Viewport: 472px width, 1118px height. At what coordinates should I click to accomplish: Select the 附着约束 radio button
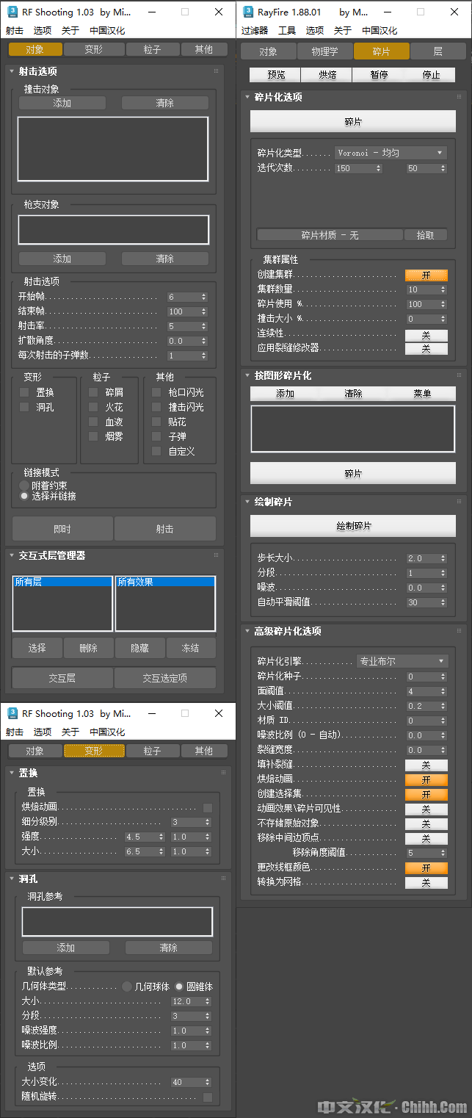click(x=25, y=486)
